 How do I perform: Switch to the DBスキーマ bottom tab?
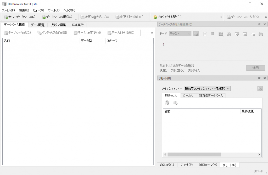coord(208,165)
